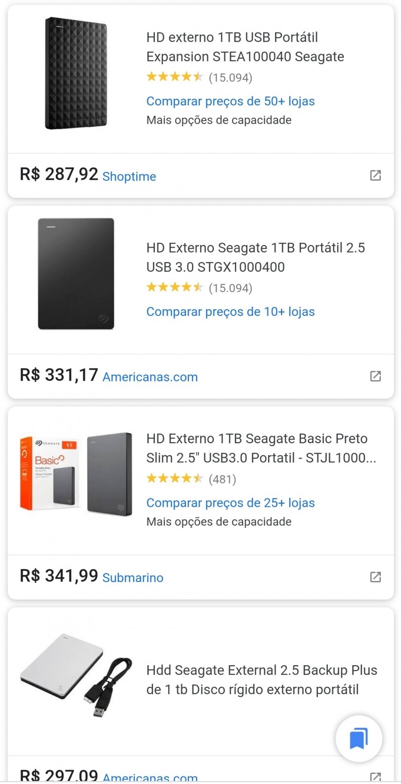Click star rating of Seagate Basic drive
The image size is (401, 784).
coord(174,479)
